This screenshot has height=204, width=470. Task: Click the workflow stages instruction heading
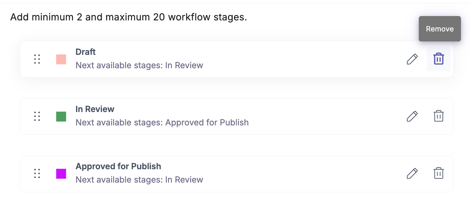point(129,17)
